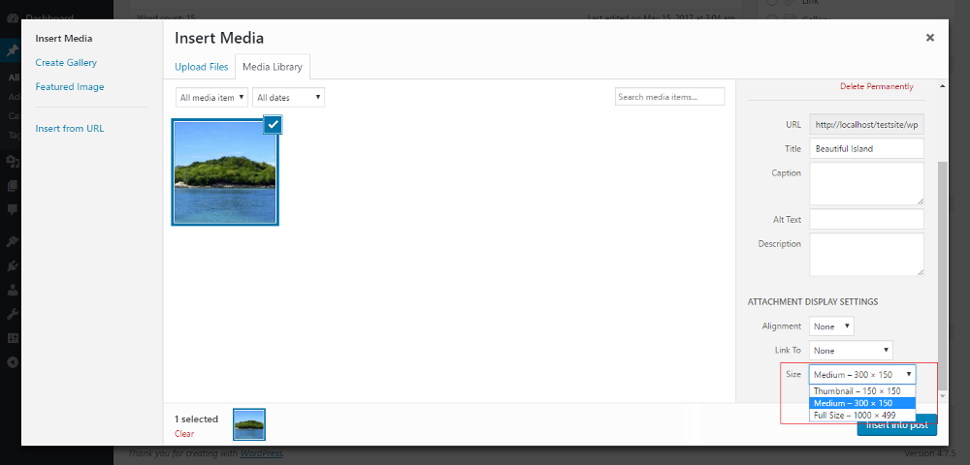
Task: Click the Insert into post button
Action: click(x=897, y=425)
